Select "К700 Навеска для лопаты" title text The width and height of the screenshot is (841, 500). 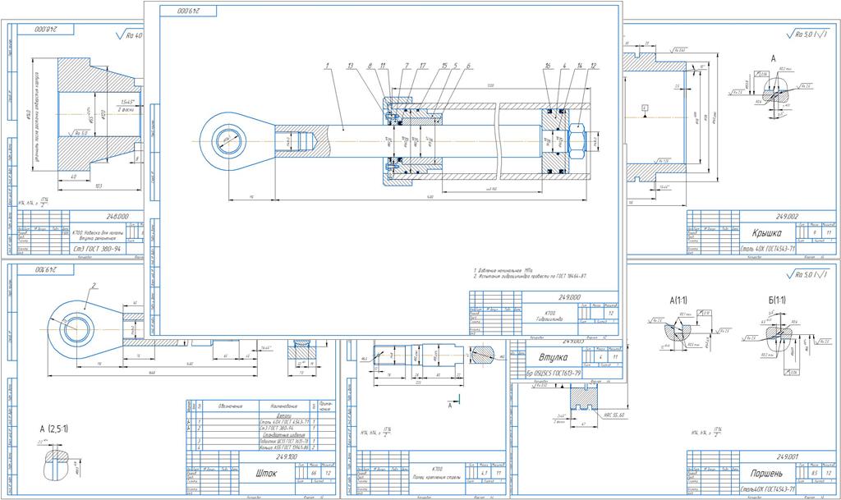(98, 234)
